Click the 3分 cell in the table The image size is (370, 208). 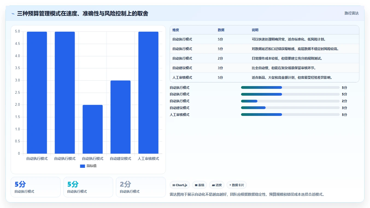click(x=220, y=68)
